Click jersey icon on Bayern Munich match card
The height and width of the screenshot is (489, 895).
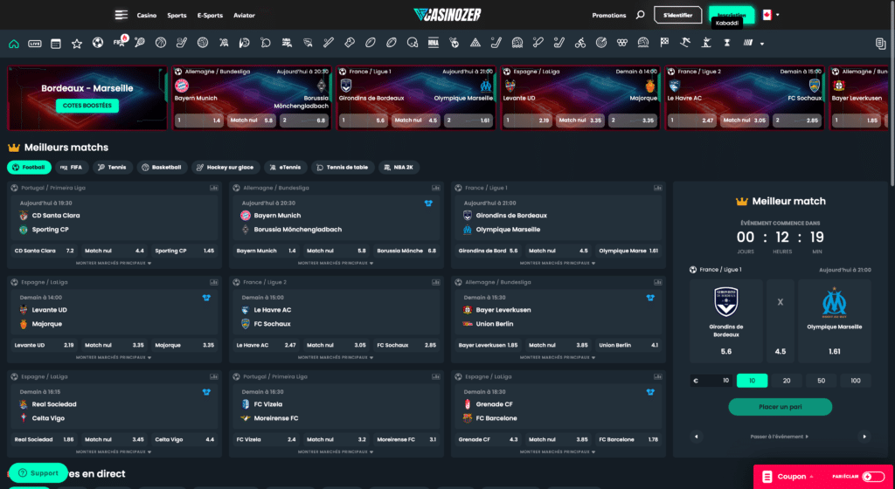428,203
